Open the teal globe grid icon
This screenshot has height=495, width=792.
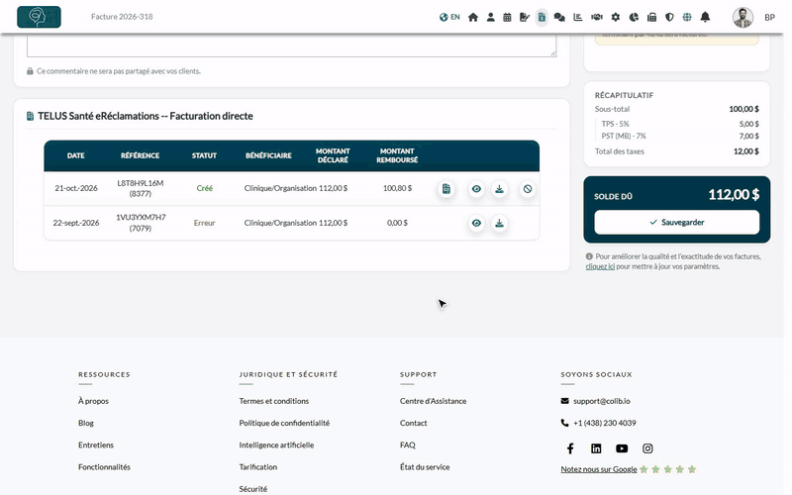pyautogui.click(x=687, y=17)
